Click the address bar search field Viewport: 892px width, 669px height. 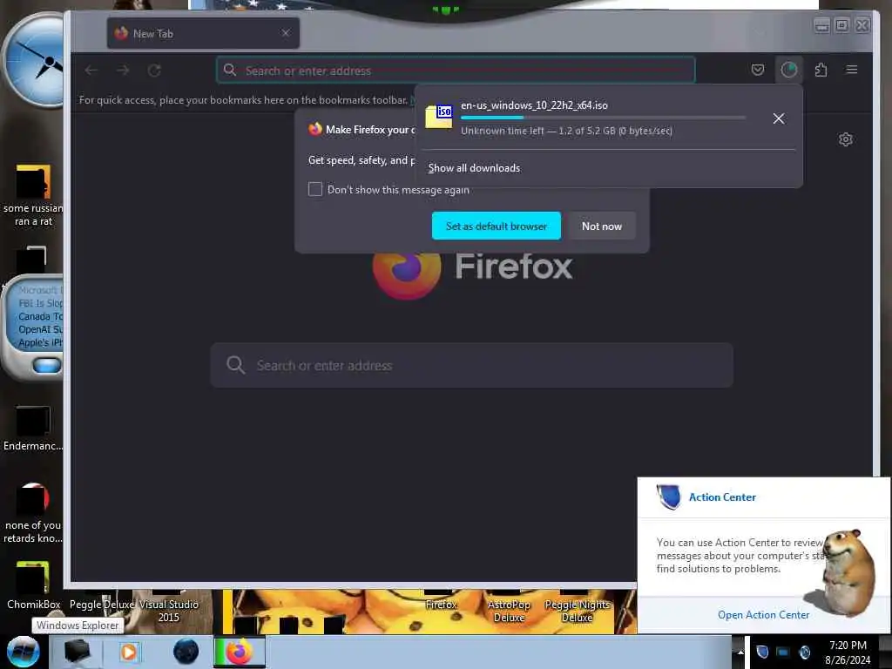click(x=456, y=71)
